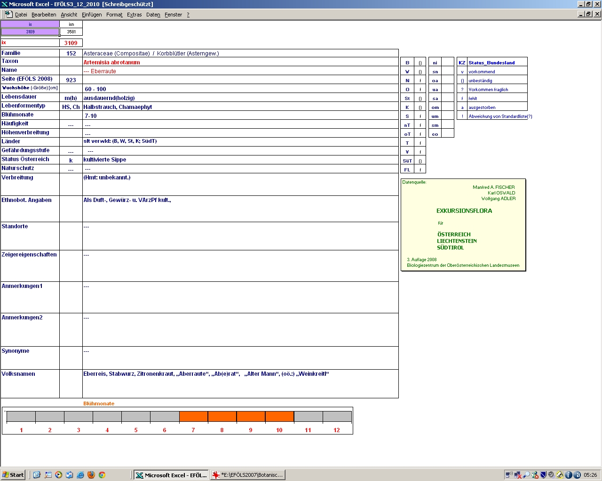Screen dimensions: 602x481
Task: Open the Ansicht menu
Action: (x=69, y=15)
